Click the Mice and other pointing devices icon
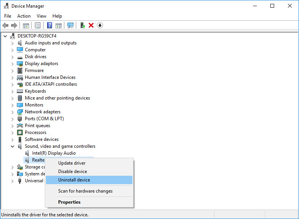Viewport: 299px width, 219px height. click(x=20, y=98)
